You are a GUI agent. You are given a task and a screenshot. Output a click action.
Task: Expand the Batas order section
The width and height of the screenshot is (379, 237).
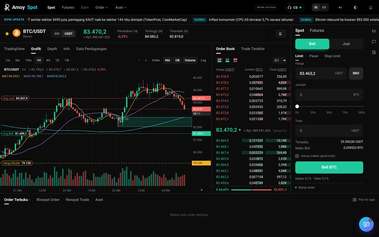(305, 187)
